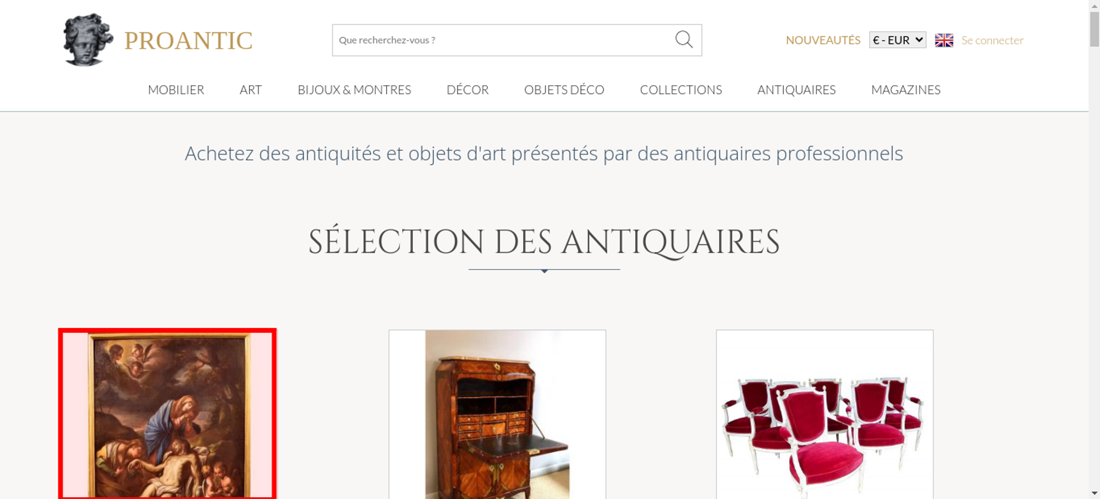Open the Art menu

251,90
